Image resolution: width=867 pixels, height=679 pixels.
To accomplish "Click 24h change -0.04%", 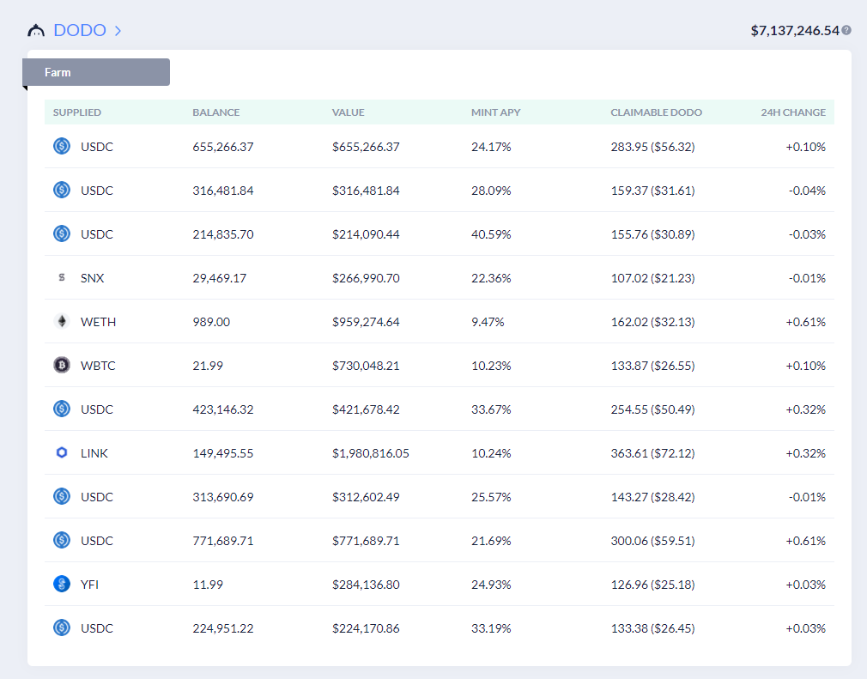I will coord(807,191).
